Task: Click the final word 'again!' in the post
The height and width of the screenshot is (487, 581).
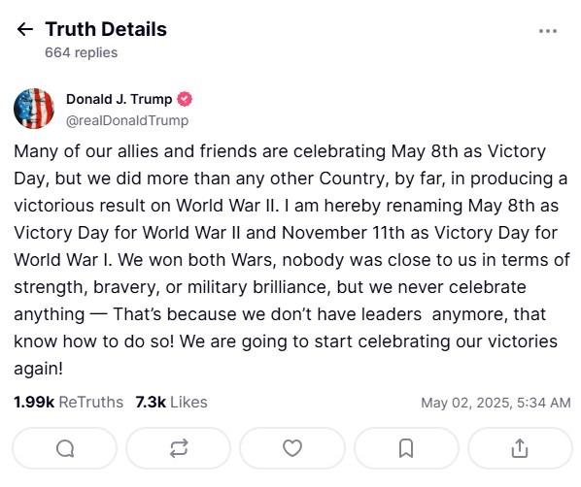Action: point(39,369)
